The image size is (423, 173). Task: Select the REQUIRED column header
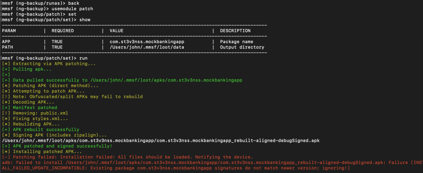pos(62,30)
